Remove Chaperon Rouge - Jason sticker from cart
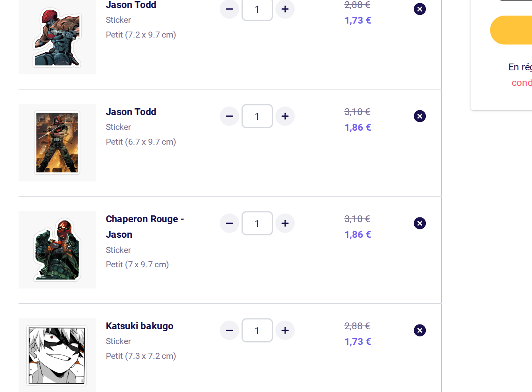Viewport: 532px width, 392px height. [x=420, y=223]
